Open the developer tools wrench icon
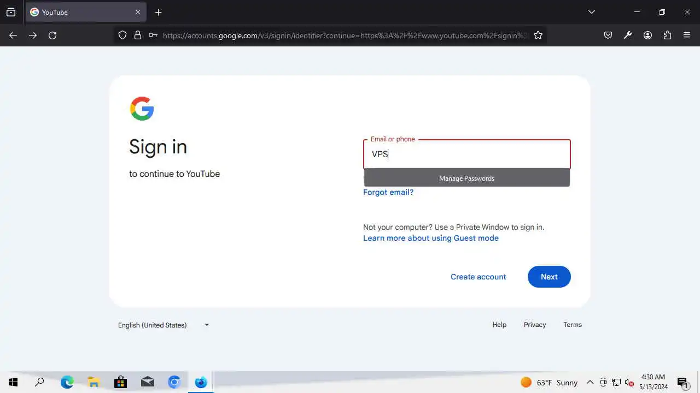 [628, 35]
